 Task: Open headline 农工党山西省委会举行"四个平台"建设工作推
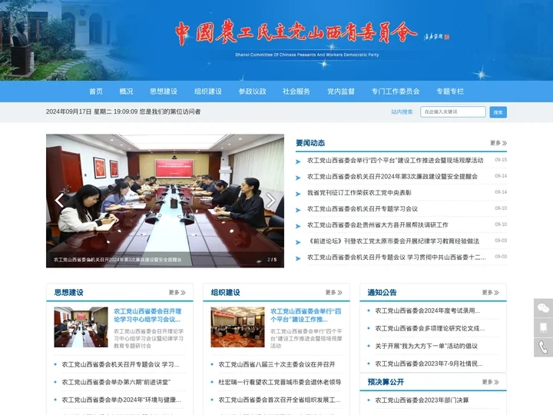(306, 316)
